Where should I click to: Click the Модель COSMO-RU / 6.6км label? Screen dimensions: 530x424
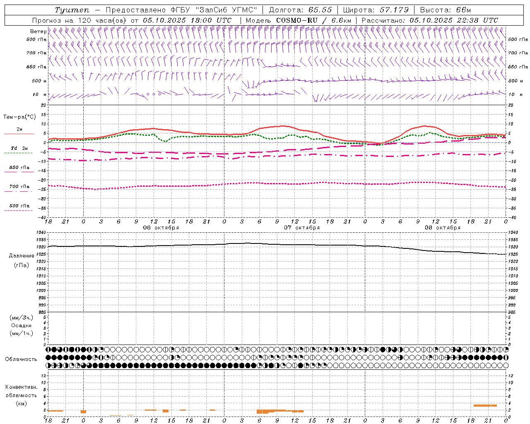click(299, 20)
